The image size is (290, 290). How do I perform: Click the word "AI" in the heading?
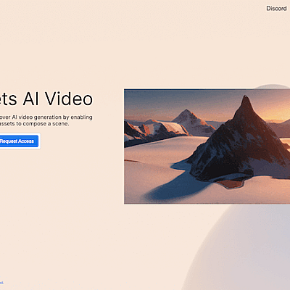click(31, 99)
